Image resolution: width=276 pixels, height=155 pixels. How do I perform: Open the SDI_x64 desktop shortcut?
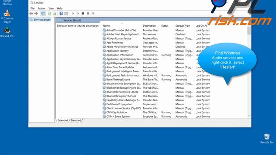coord(7,33)
